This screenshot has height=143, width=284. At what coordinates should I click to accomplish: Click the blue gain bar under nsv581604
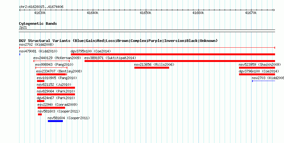(56, 121)
